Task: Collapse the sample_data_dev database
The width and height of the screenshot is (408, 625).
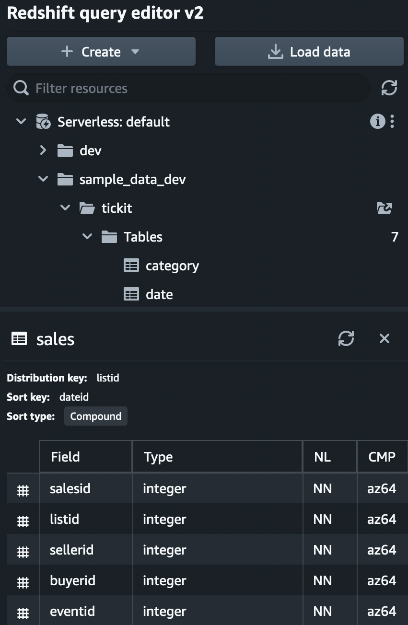Action: [x=43, y=179]
